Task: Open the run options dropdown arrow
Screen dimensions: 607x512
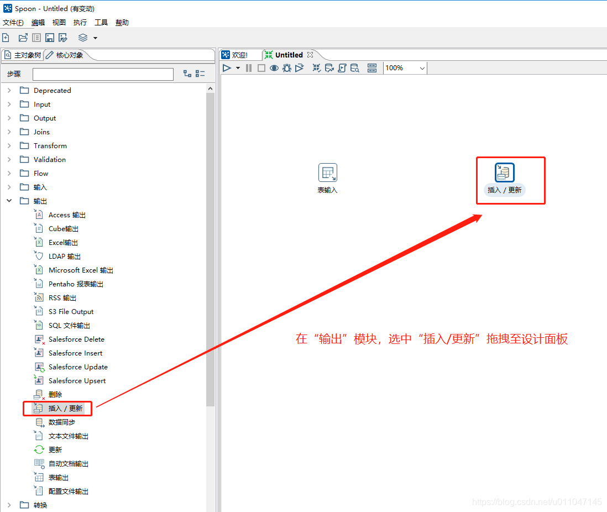Action: pyautogui.click(x=238, y=68)
